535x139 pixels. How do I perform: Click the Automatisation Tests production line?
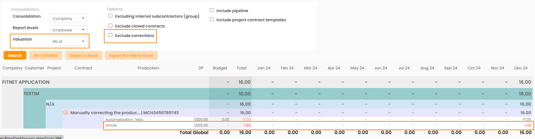click(124, 119)
